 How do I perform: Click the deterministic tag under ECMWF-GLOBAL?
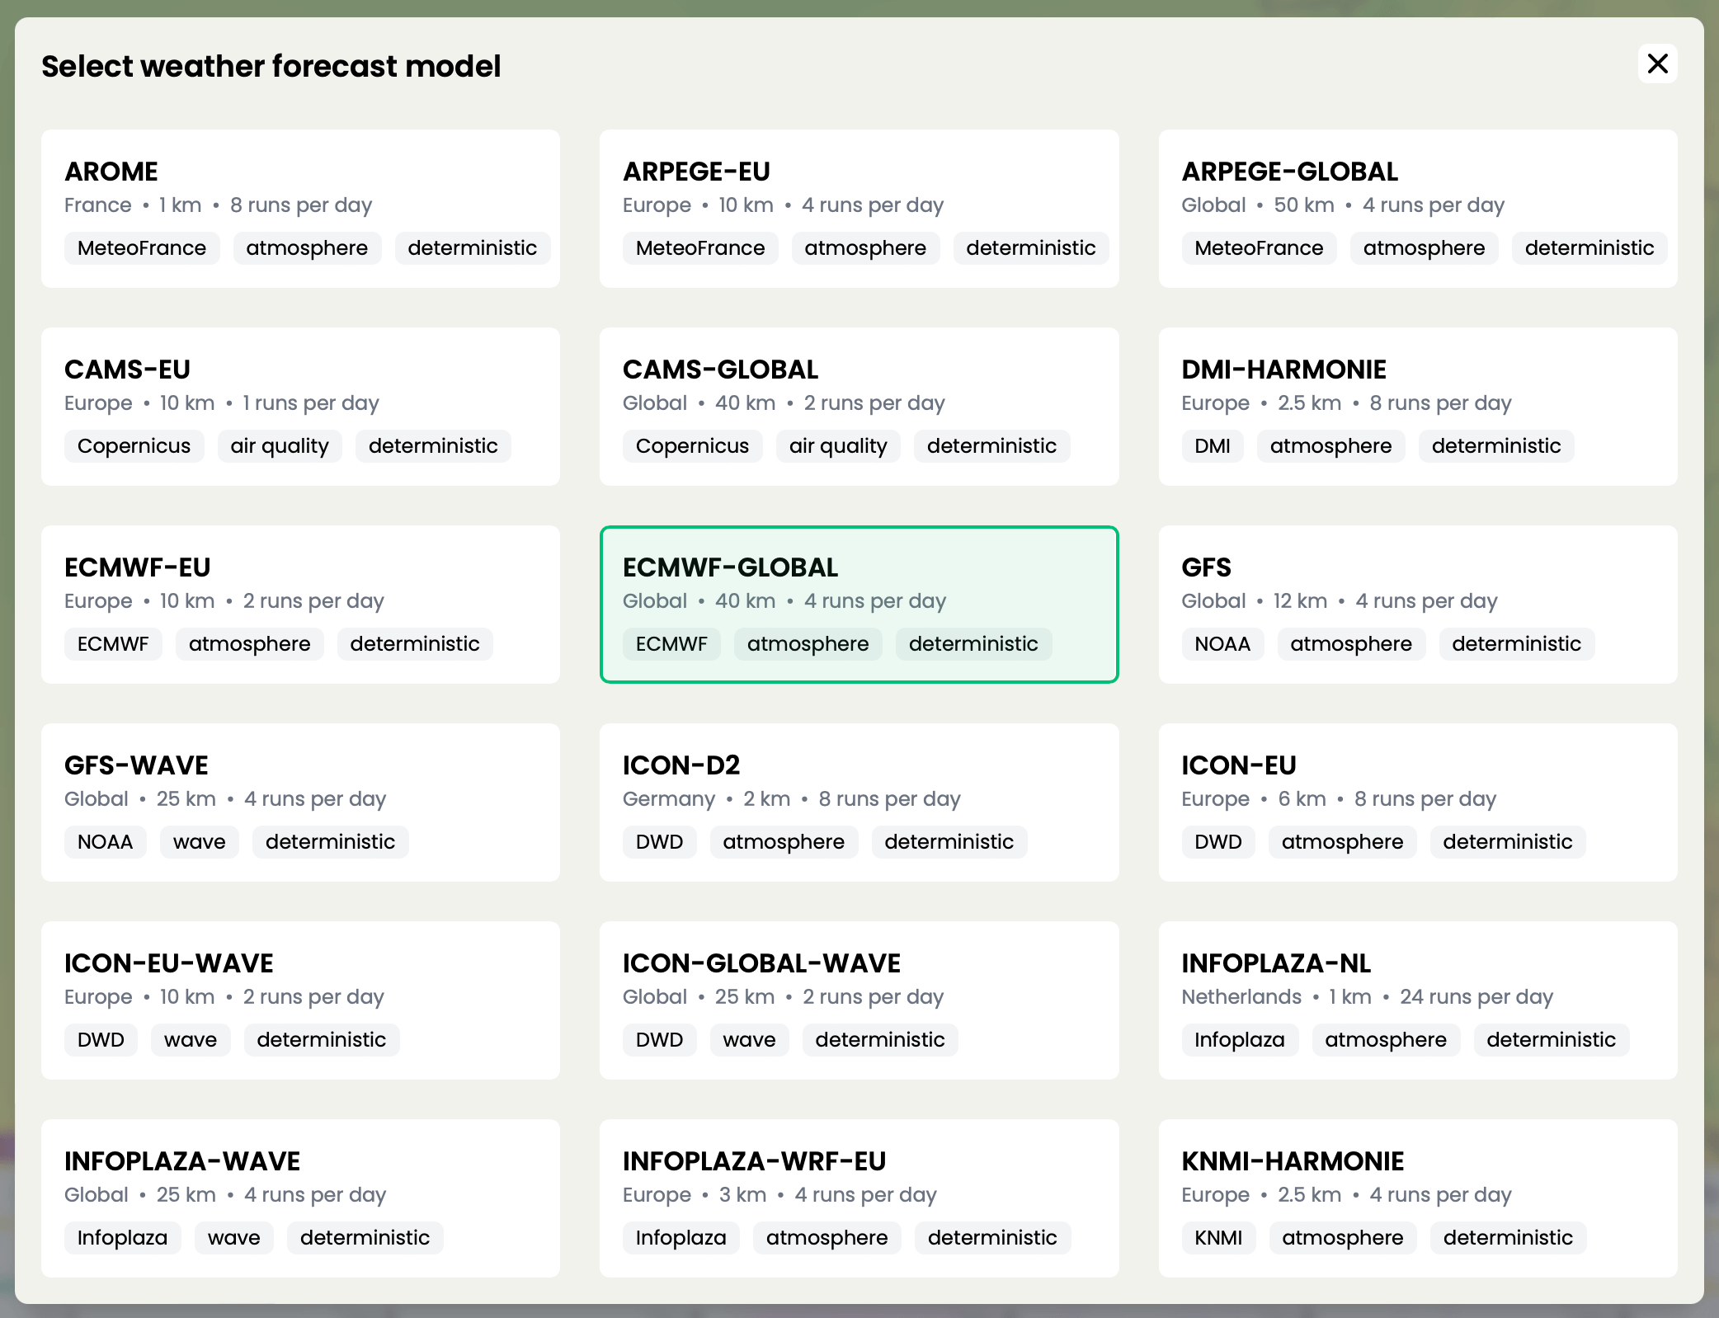974,644
